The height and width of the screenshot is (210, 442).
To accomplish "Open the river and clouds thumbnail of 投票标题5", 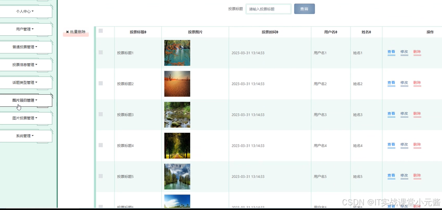I will 177,177.
